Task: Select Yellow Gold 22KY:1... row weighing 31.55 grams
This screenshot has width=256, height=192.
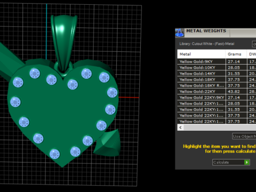Action: coord(217,109)
